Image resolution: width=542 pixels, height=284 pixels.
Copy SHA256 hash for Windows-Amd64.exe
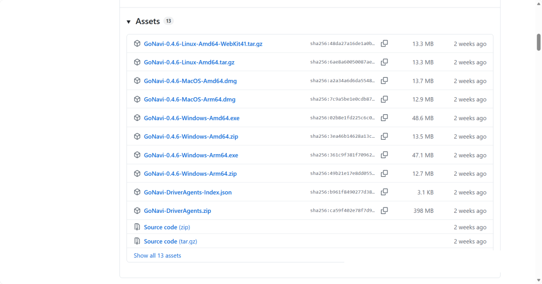point(384,118)
